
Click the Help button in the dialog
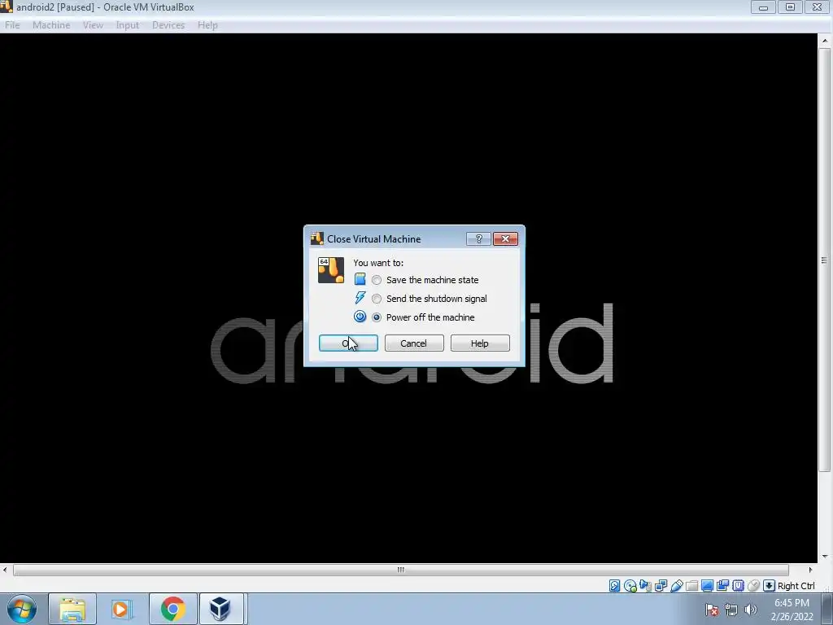(x=480, y=343)
